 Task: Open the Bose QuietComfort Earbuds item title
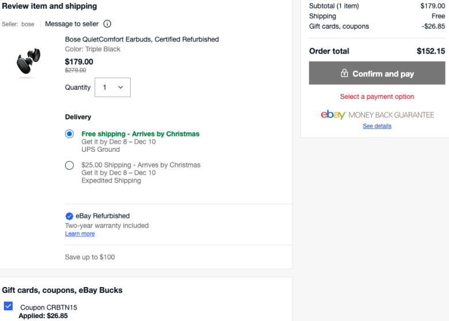tap(142, 39)
